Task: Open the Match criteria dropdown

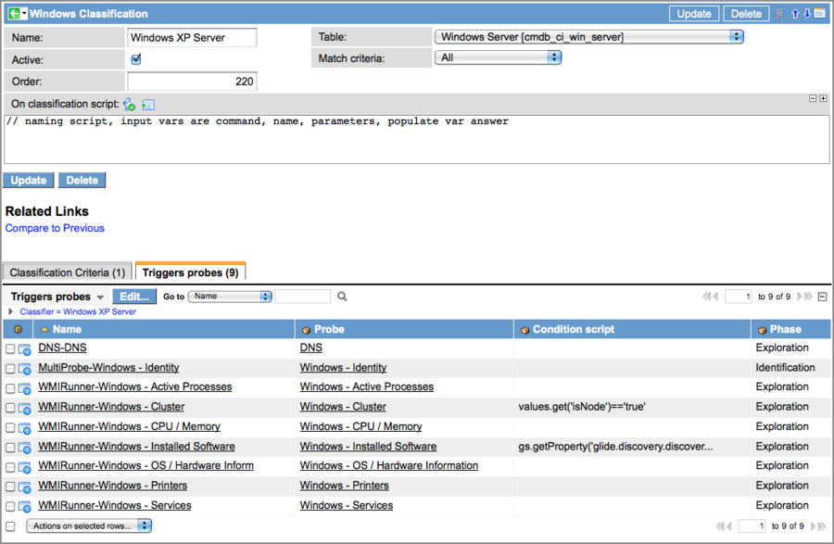Action: point(499,57)
